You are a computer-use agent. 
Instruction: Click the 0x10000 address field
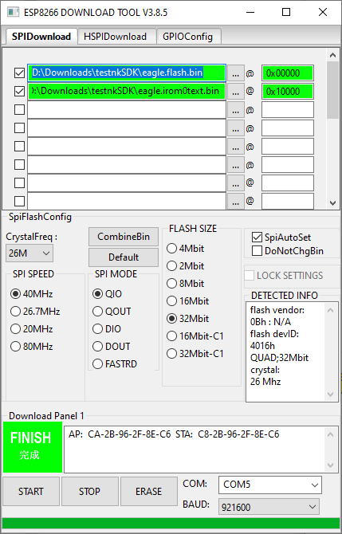pyautogui.click(x=288, y=92)
